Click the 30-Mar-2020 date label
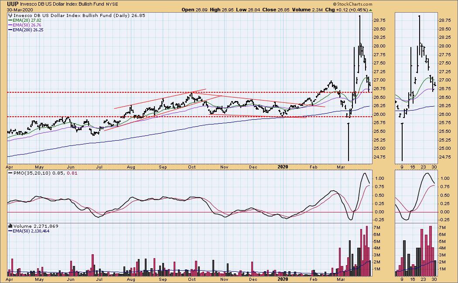The height and width of the screenshot is (283, 458). [x=20, y=10]
